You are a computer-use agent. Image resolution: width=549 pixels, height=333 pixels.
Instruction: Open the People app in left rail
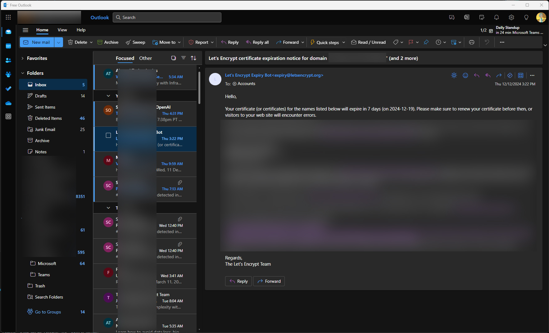(8, 60)
